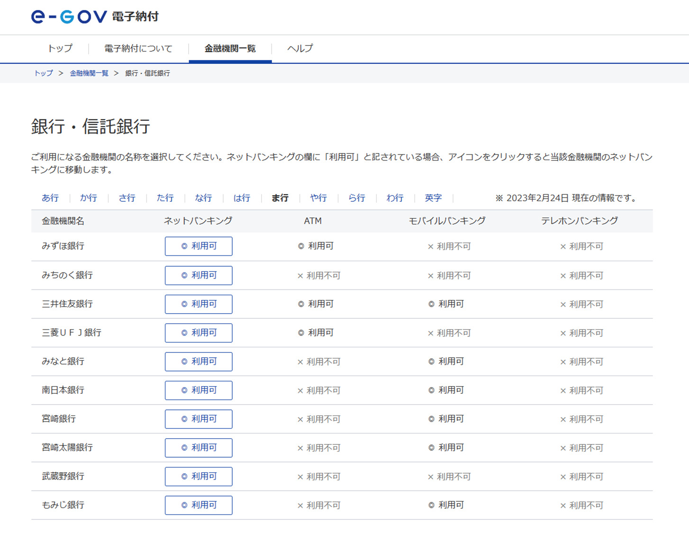
Task: Open net banking for みずほ銀行
Action: [x=199, y=246]
